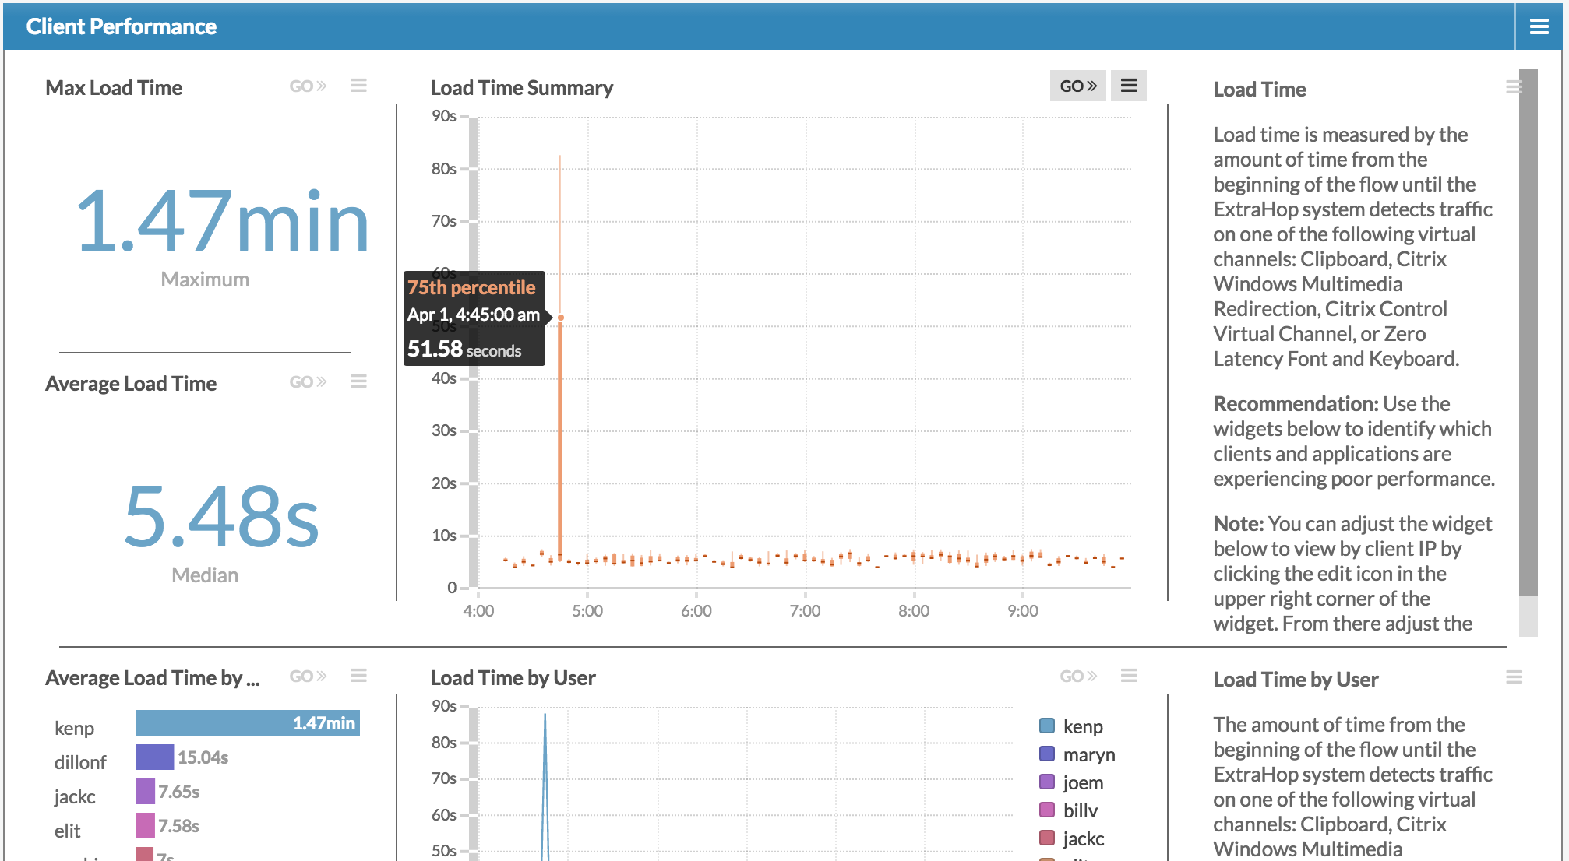Click GO on Load Time Summary
Image resolution: width=1569 pixels, height=861 pixels.
[x=1077, y=86]
